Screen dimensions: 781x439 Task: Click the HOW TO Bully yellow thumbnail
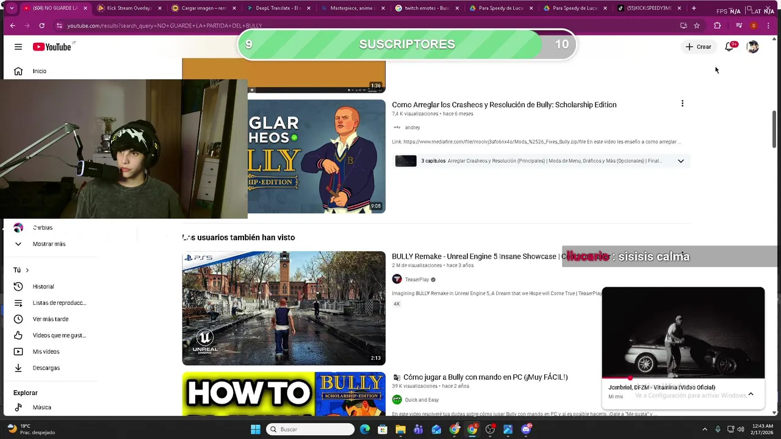(x=284, y=394)
